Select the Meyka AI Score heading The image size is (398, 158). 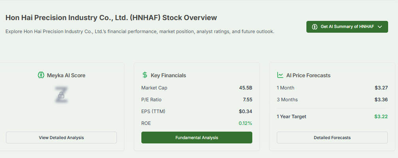(x=66, y=76)
